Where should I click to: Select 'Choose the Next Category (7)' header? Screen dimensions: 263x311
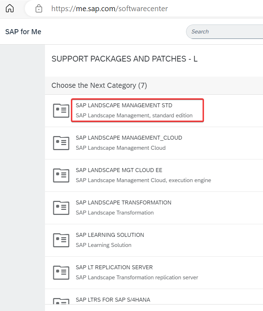(x=99, y=85)
